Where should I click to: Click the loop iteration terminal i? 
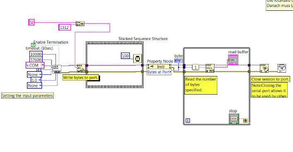coord(188,121)
